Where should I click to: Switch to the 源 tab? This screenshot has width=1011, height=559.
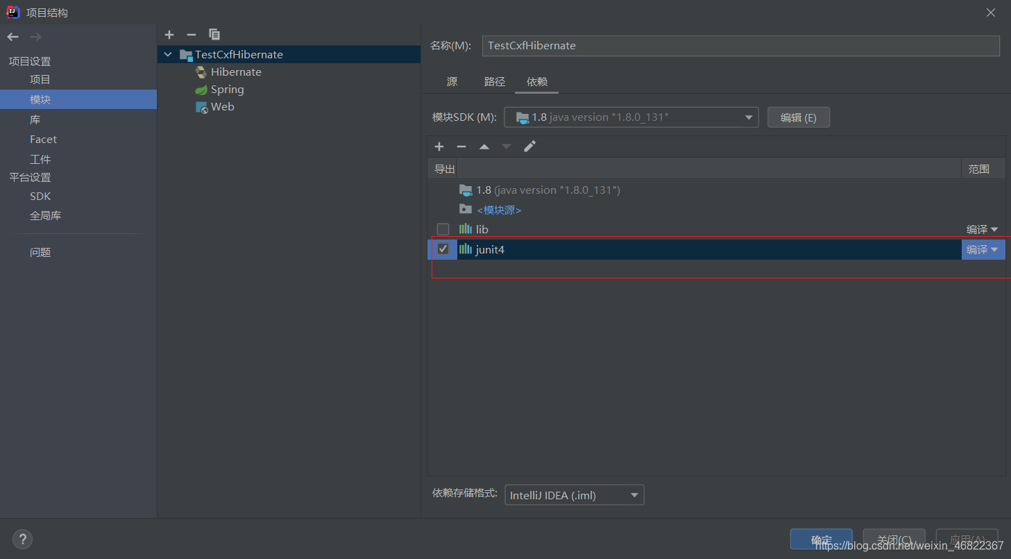[x=452, y=82]
